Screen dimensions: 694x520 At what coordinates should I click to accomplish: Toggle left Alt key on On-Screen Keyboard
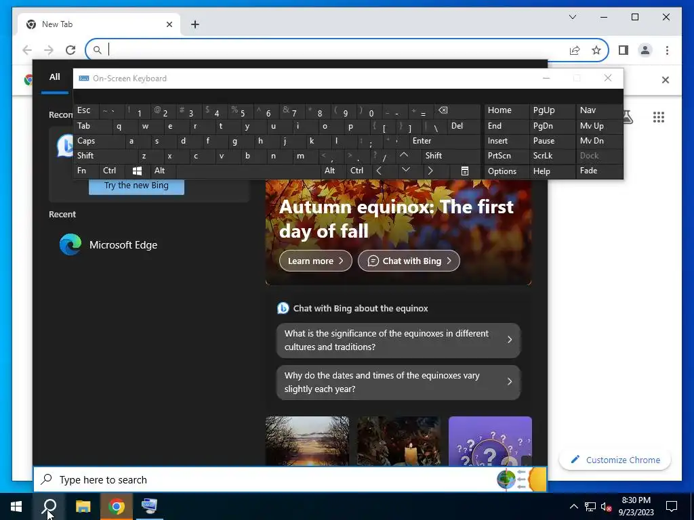coord(163,171)
